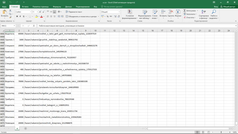The image size is (238, 134).
Task: Open the Calibri font name dropdown
Action: (31, 12)
